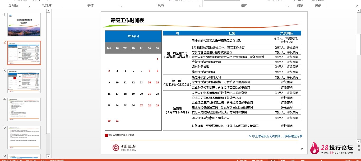Click the calendar header 2017年1月
Screen dimensions: 361x161
pyautogui.click(x=133, y=36)
